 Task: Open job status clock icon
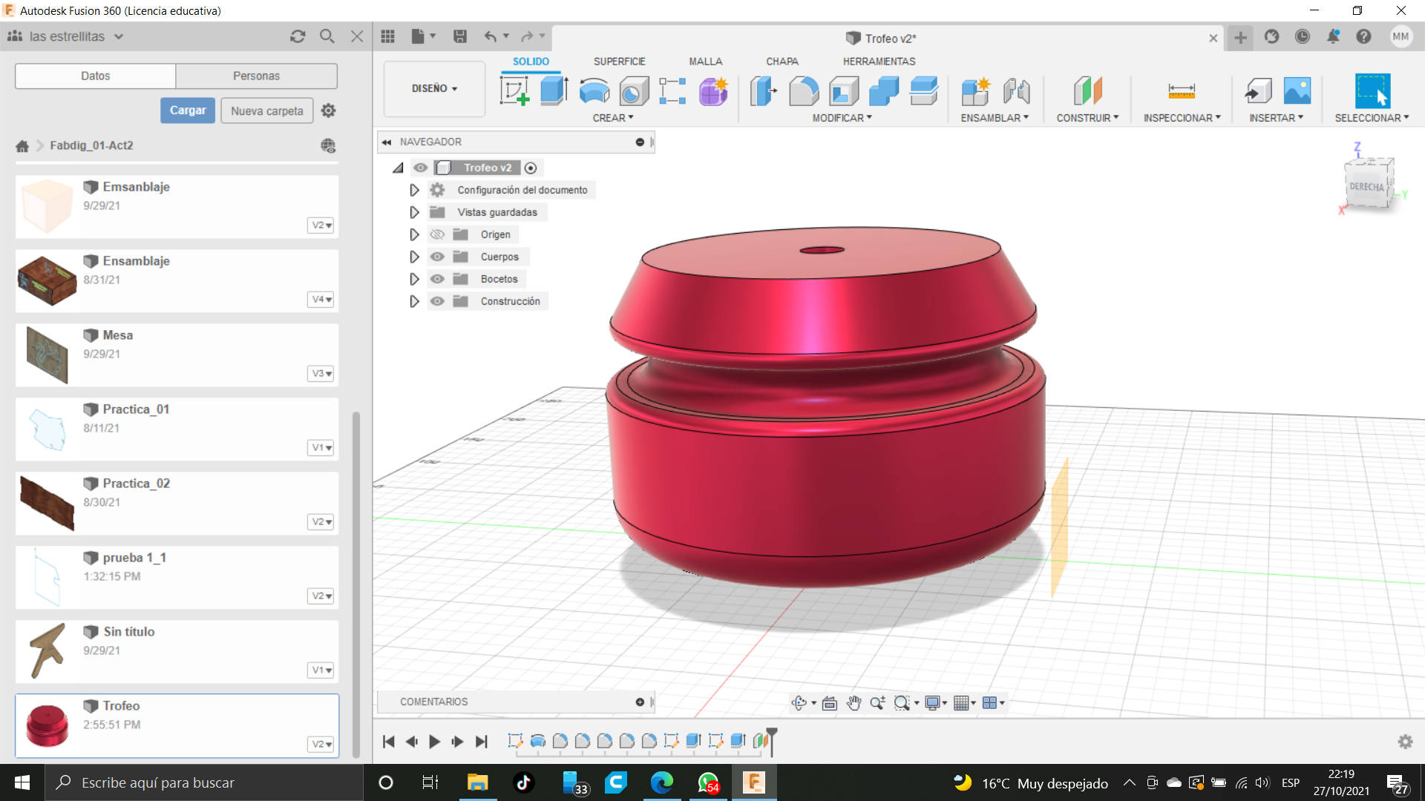pos(1303,36)
